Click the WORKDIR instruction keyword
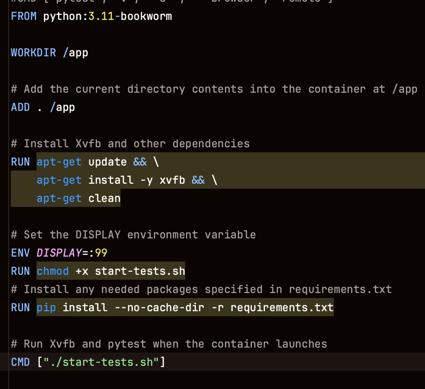 pyautogui.click(x=33, y=53)
